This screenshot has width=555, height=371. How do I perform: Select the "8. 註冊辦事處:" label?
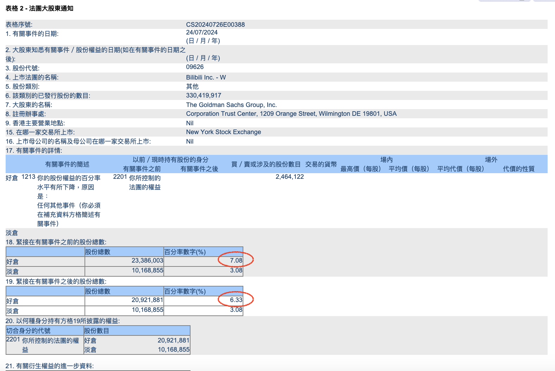click(x=26, y=114)
